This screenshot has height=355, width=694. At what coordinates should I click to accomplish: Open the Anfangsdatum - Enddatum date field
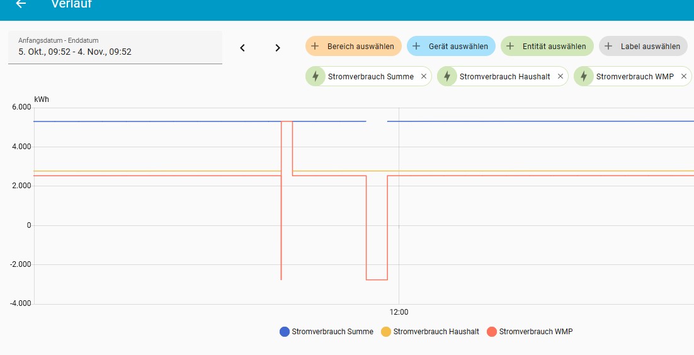click(115, 47)
